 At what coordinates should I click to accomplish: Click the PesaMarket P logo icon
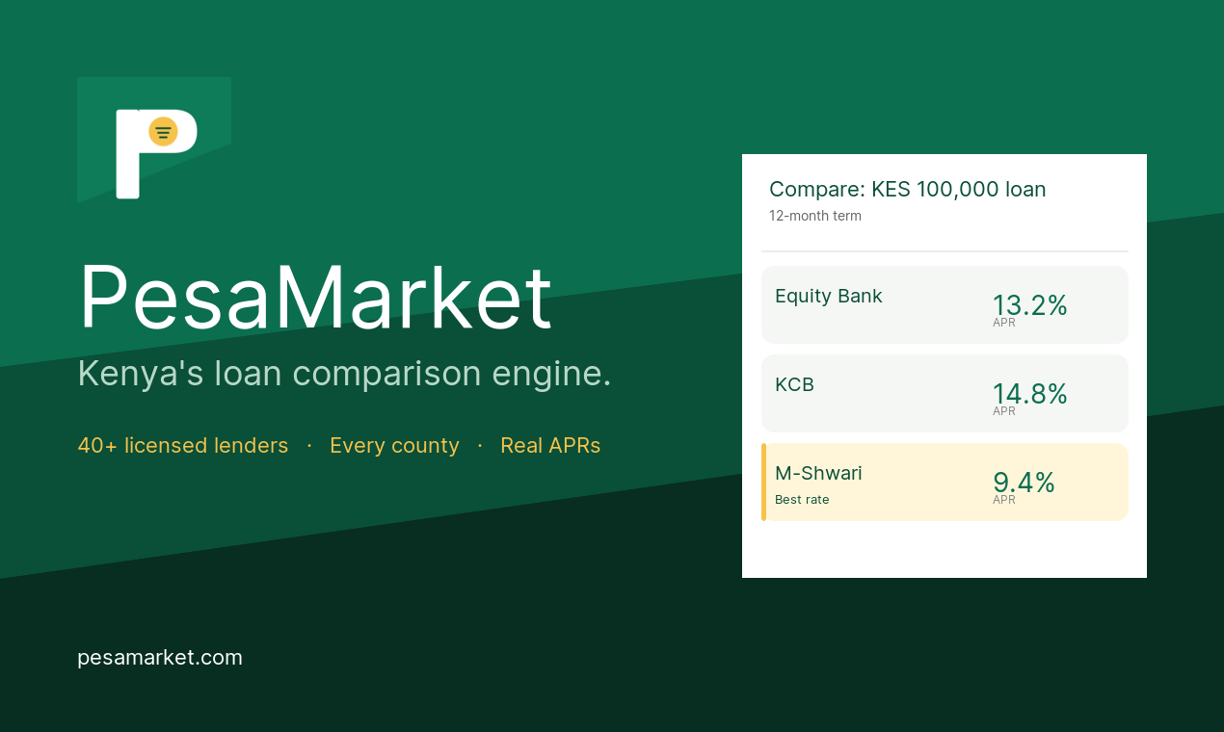(154, 141)
